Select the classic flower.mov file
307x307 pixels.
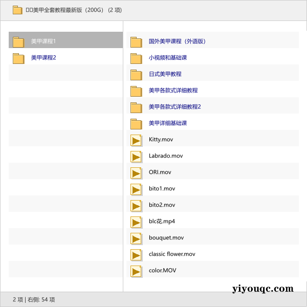[171, 254]
